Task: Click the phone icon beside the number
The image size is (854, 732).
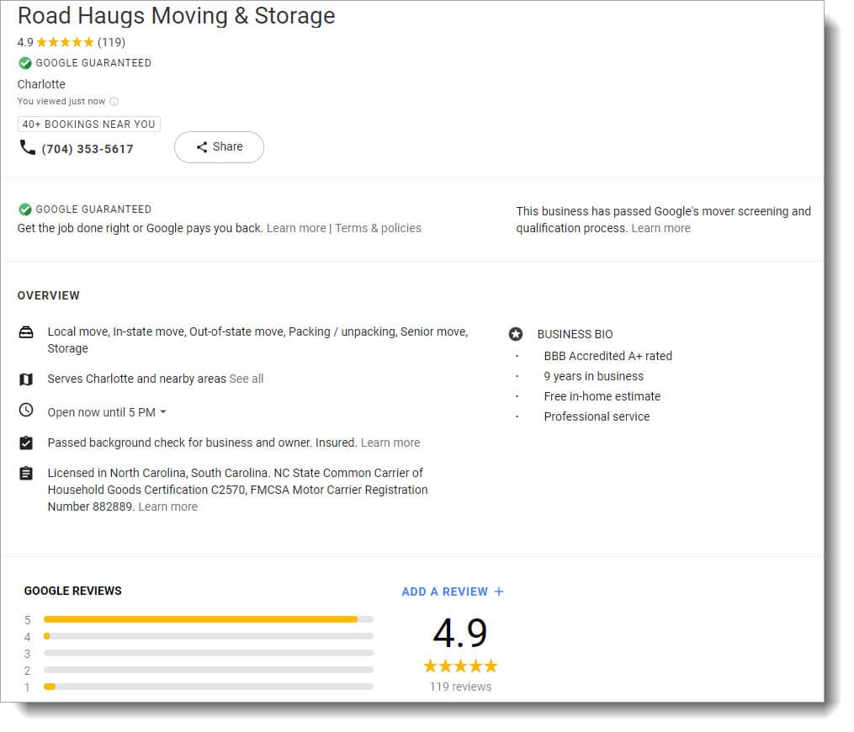Action: point(27,147)
